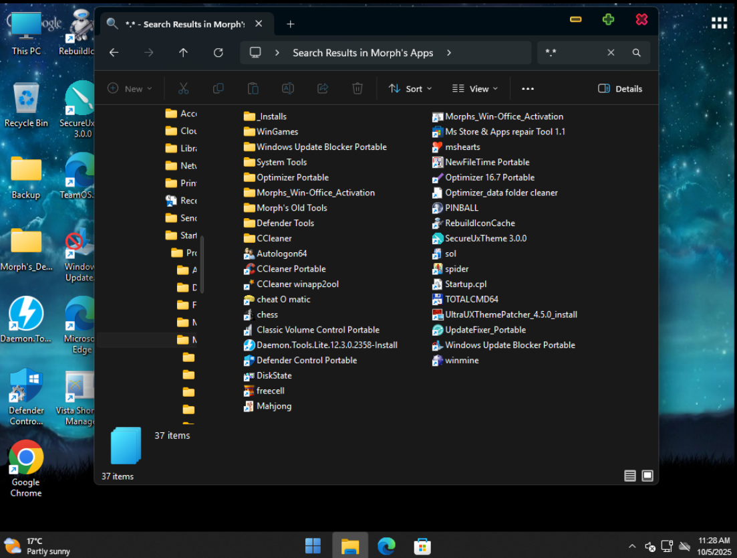The image size is (737, 558).
Task: Expand the View dropdown menu
Action: (x=475, y=88)
